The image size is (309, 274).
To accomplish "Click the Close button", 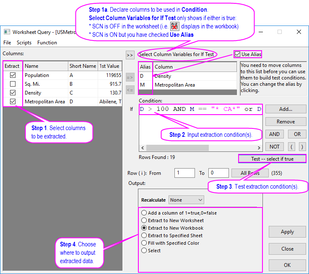I will click(x=287, y=248).
